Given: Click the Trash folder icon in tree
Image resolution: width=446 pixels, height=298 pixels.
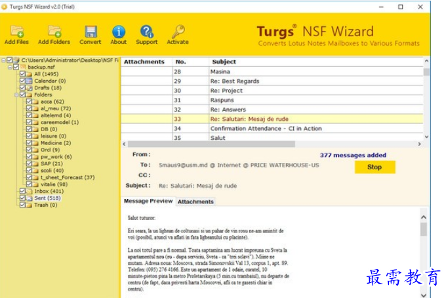Looking at the screenshot, I should (x=30, y=205).
